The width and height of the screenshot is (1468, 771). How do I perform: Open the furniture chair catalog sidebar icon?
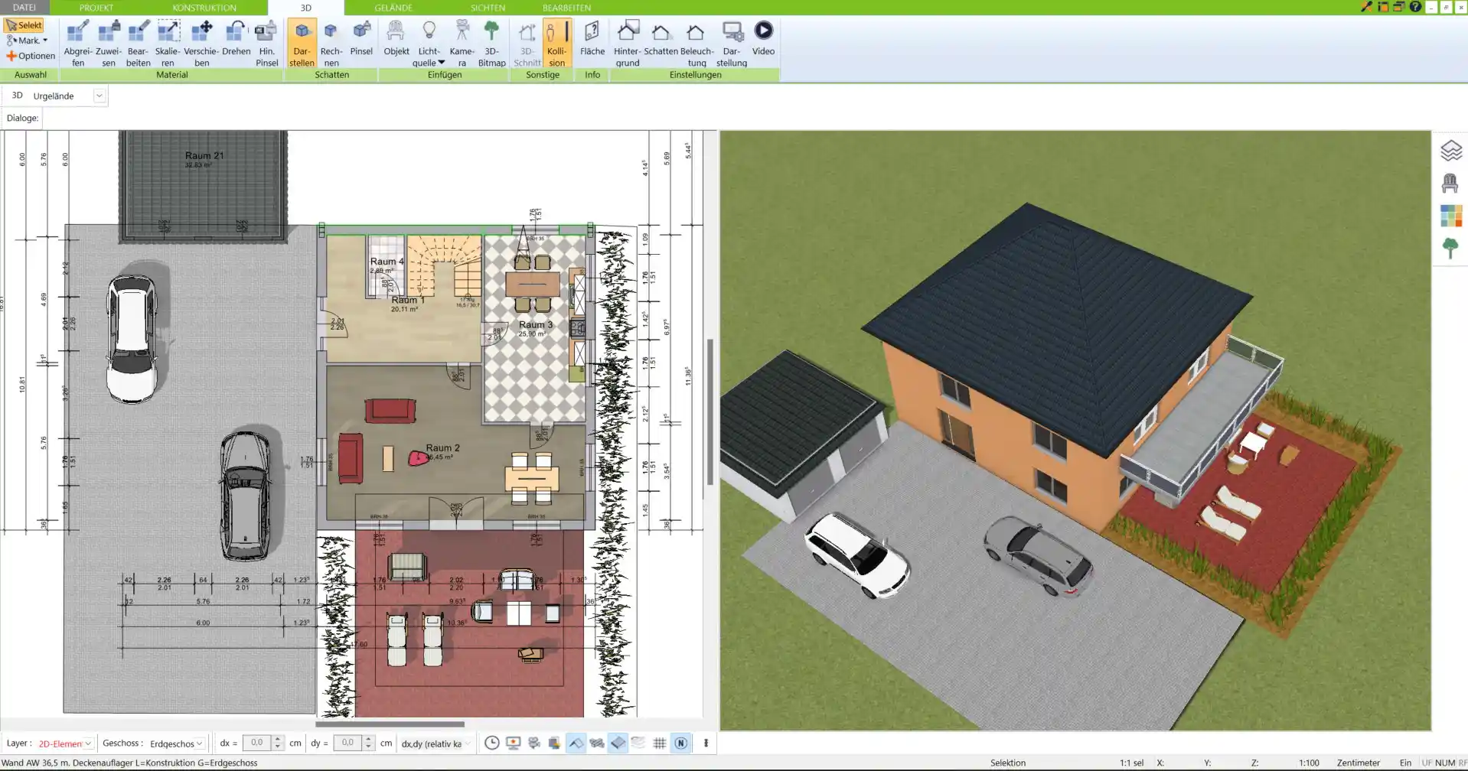click(1450, 184)
